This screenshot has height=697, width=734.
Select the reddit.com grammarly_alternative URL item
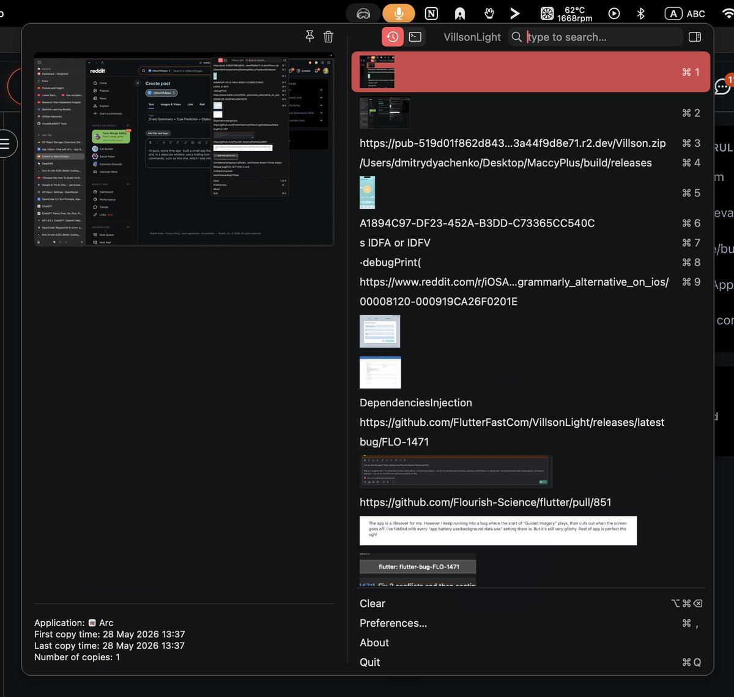pyautogui.click(x=530, y=281)
